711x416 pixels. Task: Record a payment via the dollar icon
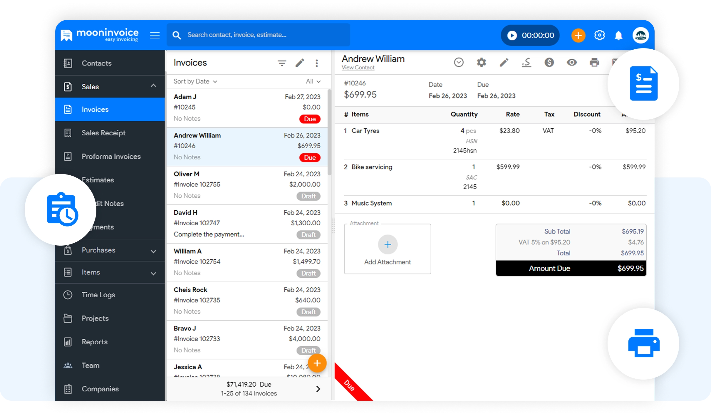click(x=549, y=62)
